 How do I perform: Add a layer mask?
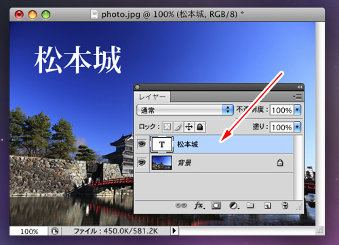tap(216, 206)
